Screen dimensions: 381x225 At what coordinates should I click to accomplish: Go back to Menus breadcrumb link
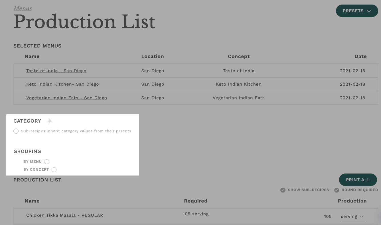23,9
